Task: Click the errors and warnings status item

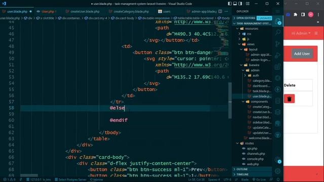Action: click(x=9, y=179)
